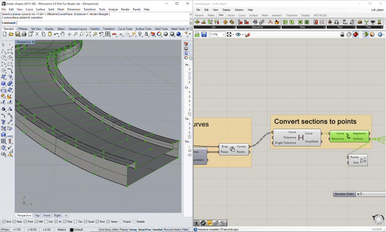Click the Undo arrow icon

click(x=56, y=34)
